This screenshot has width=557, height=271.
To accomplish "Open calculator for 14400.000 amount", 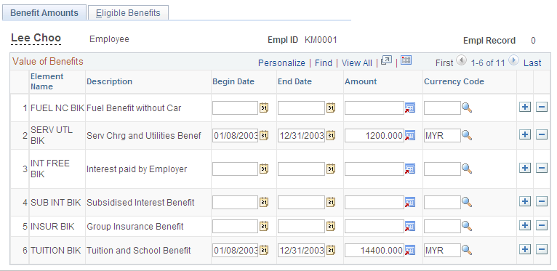I will coord(410,251).
